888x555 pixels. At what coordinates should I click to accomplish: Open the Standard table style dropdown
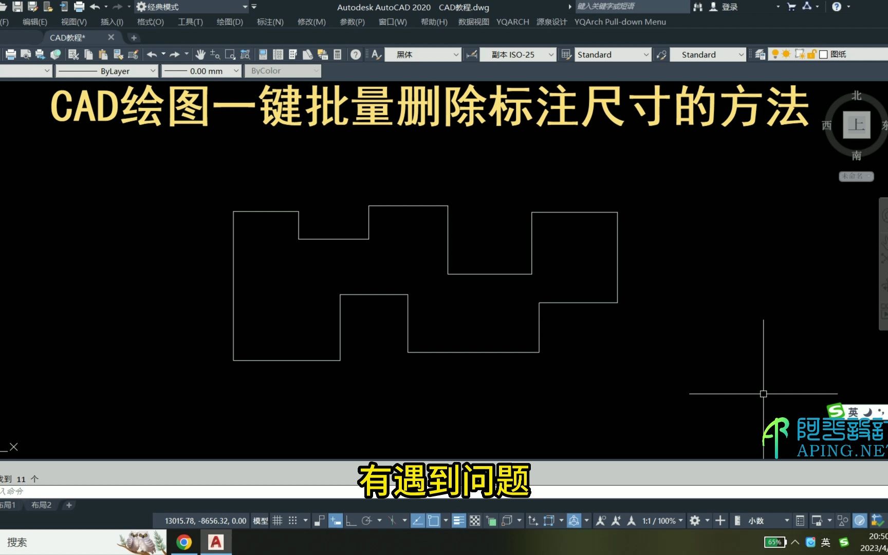tap(613, 54)
